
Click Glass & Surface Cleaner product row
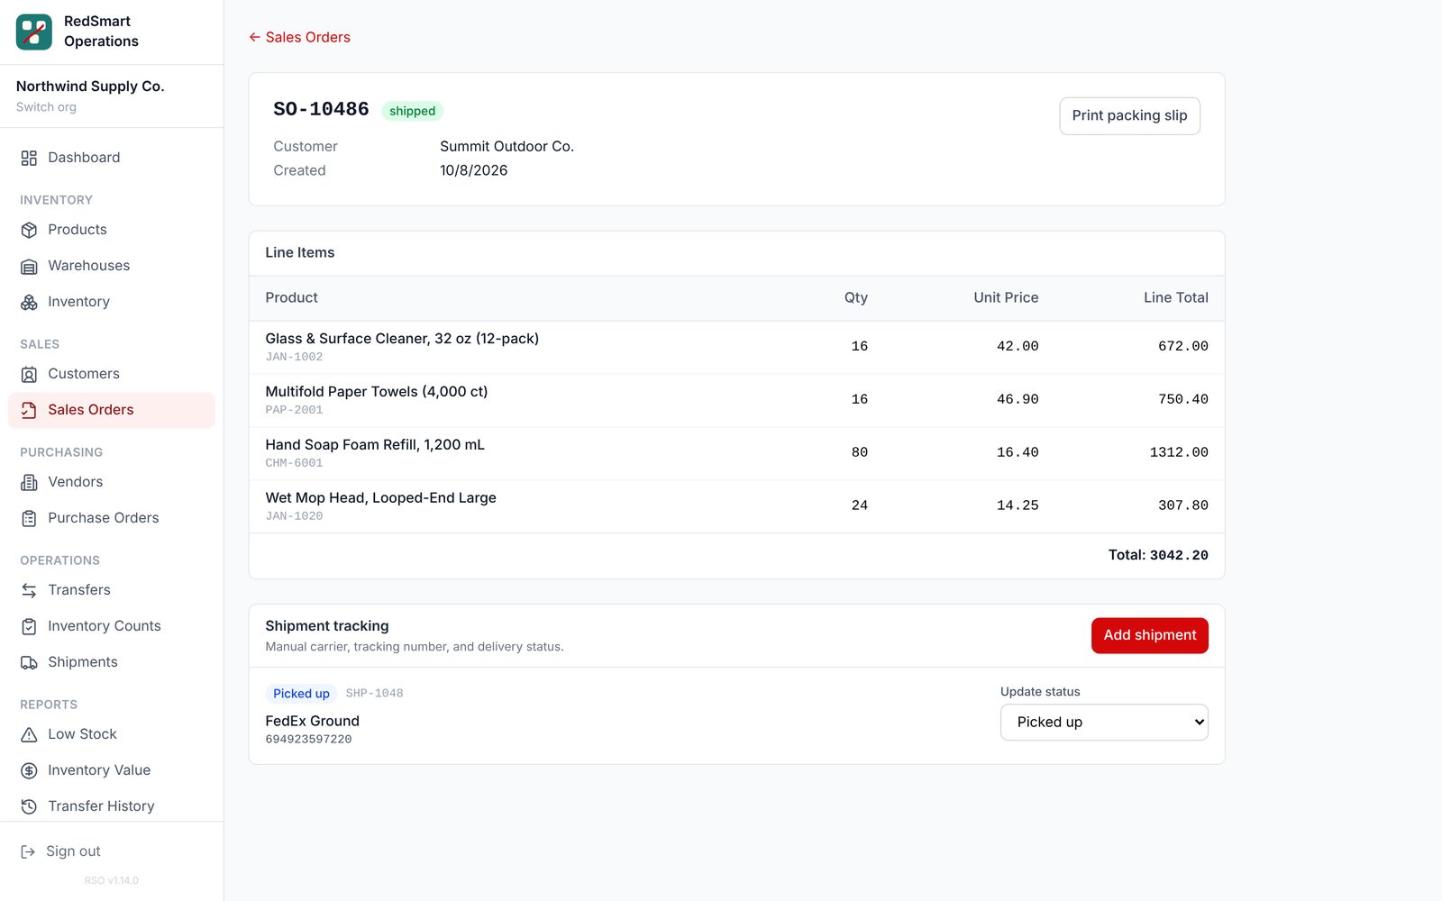pyautogui.click(x=736, y=347)
